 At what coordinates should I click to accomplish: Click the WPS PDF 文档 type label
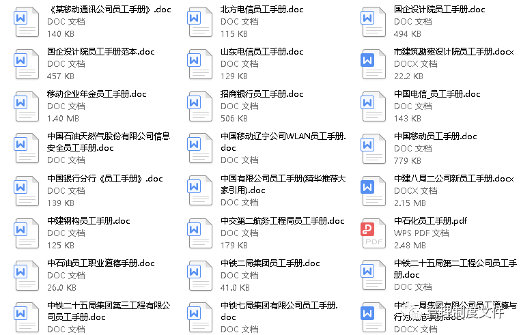421,233
